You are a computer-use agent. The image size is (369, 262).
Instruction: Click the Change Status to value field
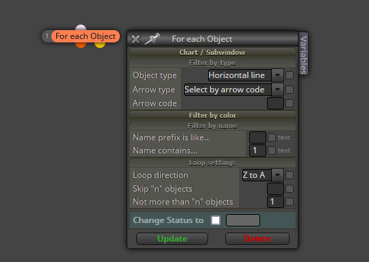[x=243, y=220]
